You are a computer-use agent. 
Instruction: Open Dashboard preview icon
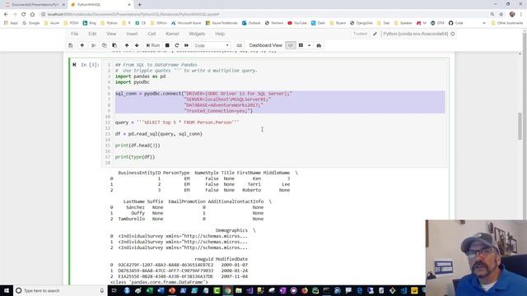[319, 45]
